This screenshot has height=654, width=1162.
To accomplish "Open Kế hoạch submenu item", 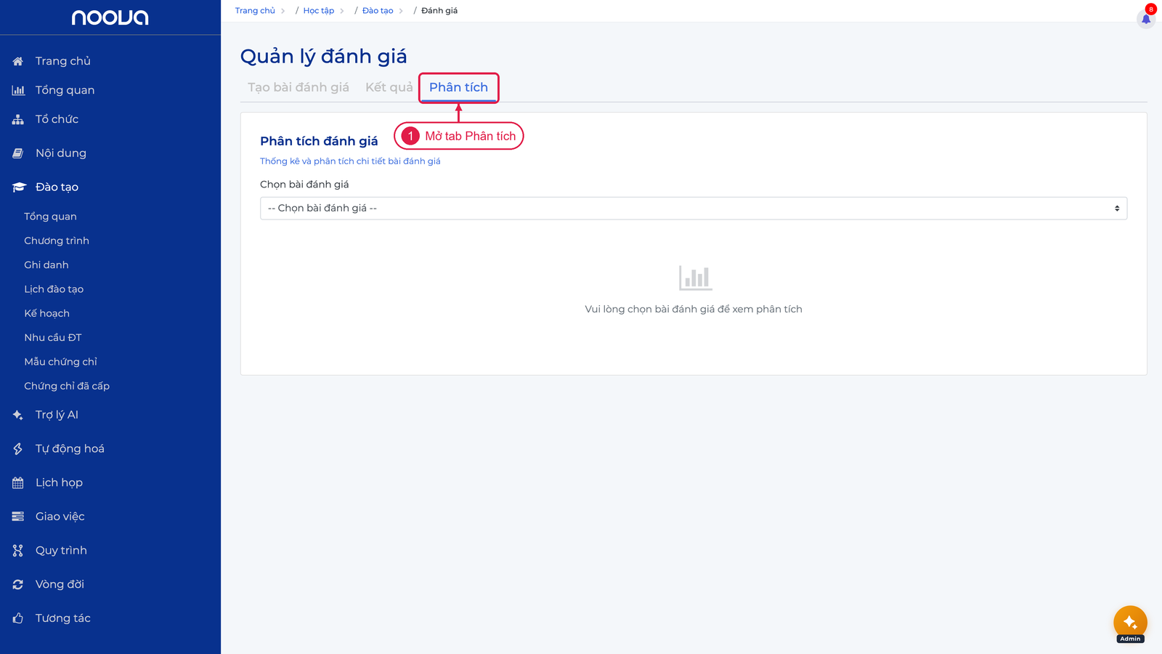I will (x=47, y=313).
